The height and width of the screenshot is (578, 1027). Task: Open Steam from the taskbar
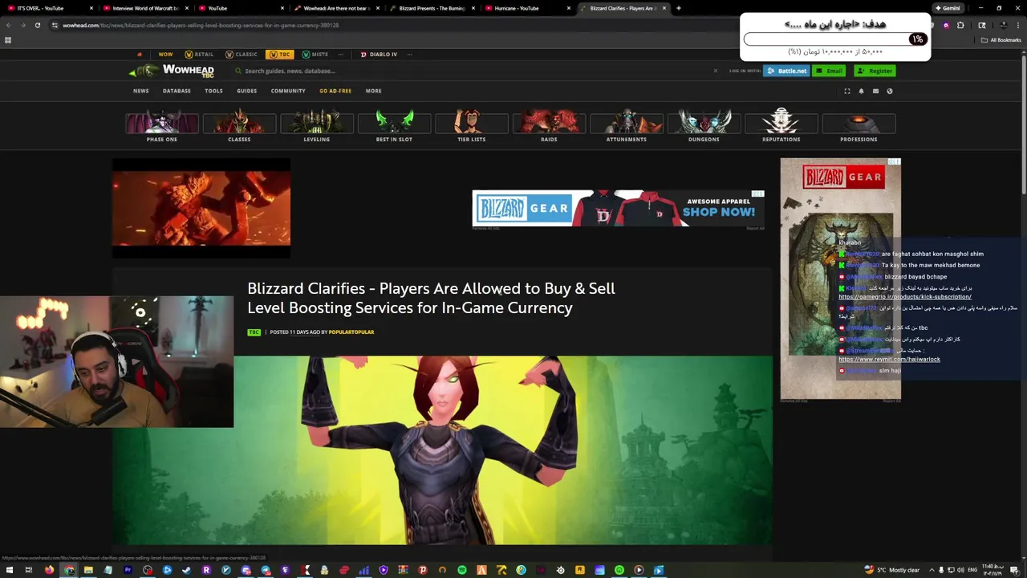pyautogui.click(x=187, y=570)
